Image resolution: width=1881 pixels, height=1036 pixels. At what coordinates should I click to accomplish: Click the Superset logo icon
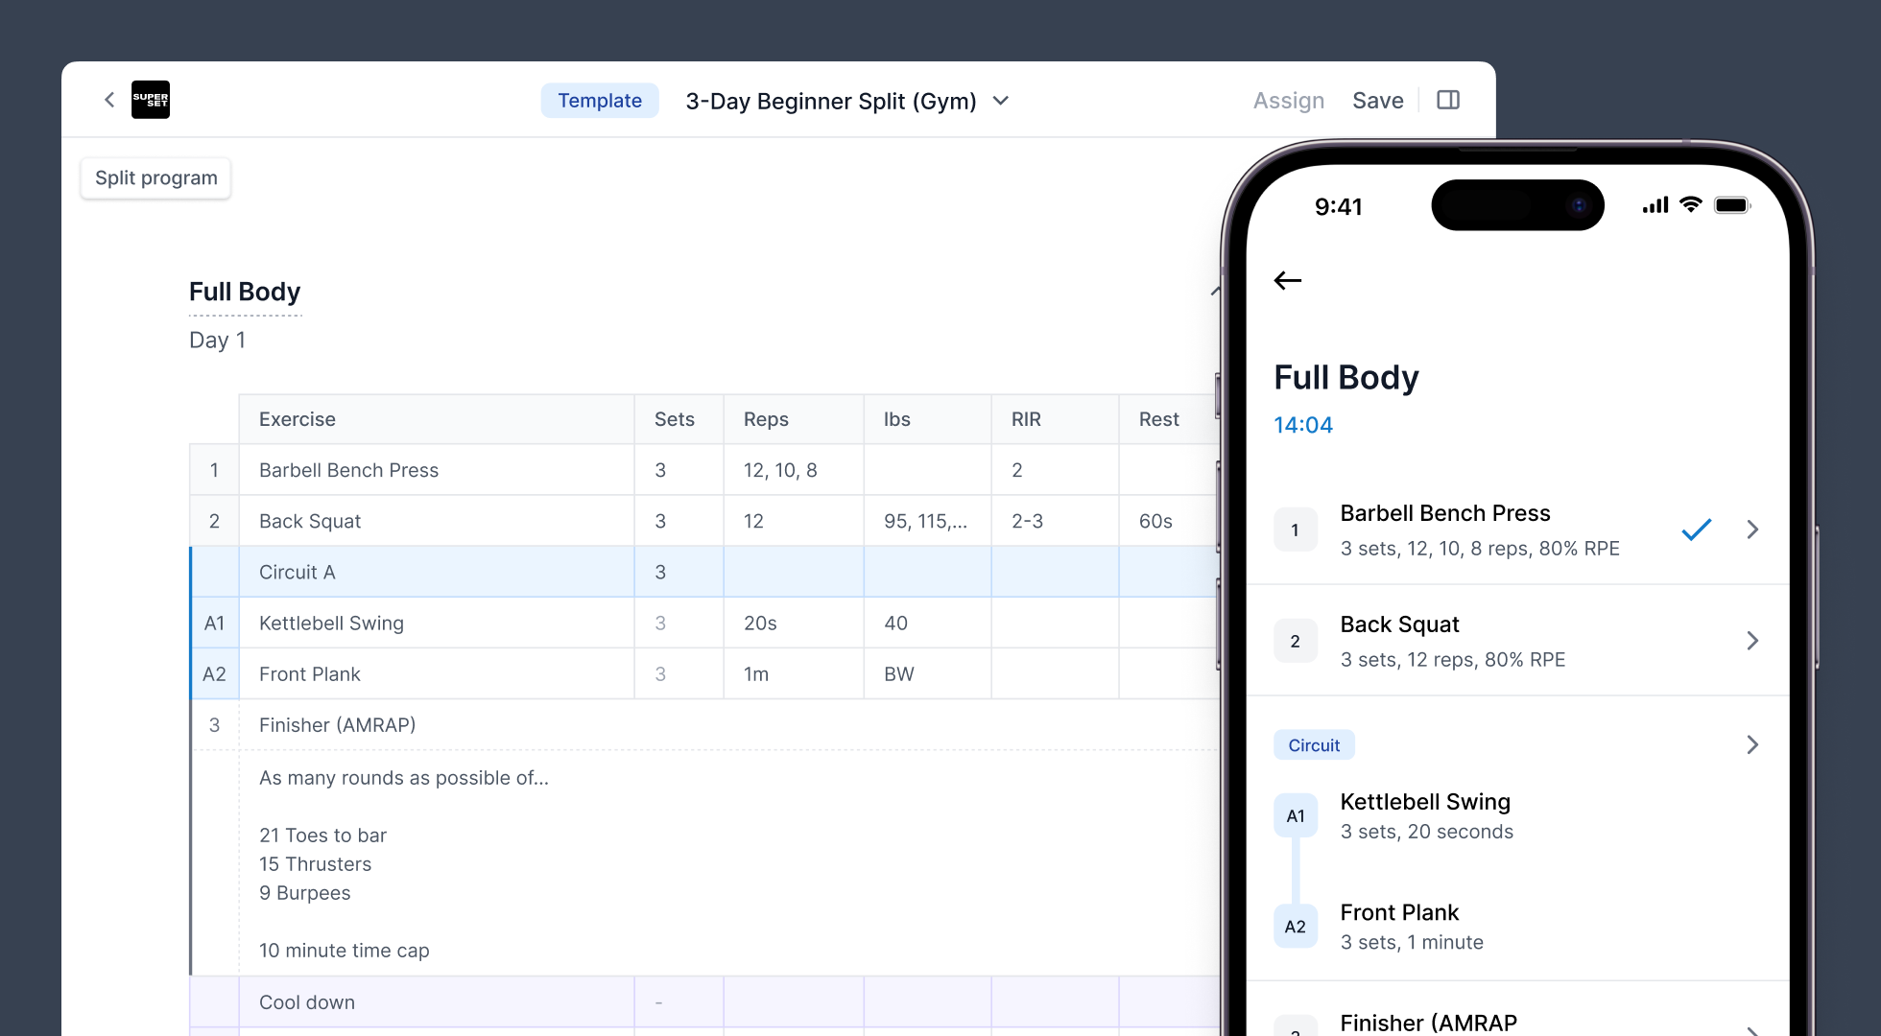[x=151, y=100]
